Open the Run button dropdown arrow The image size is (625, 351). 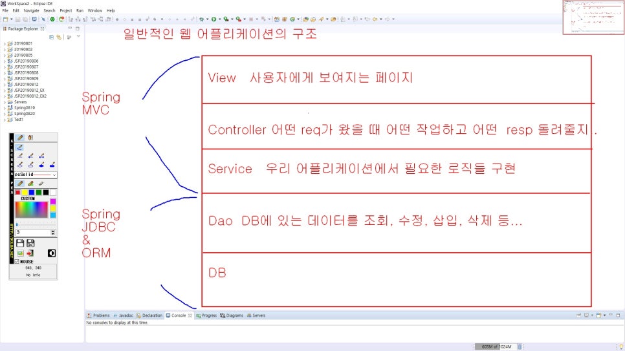point(219,19)
